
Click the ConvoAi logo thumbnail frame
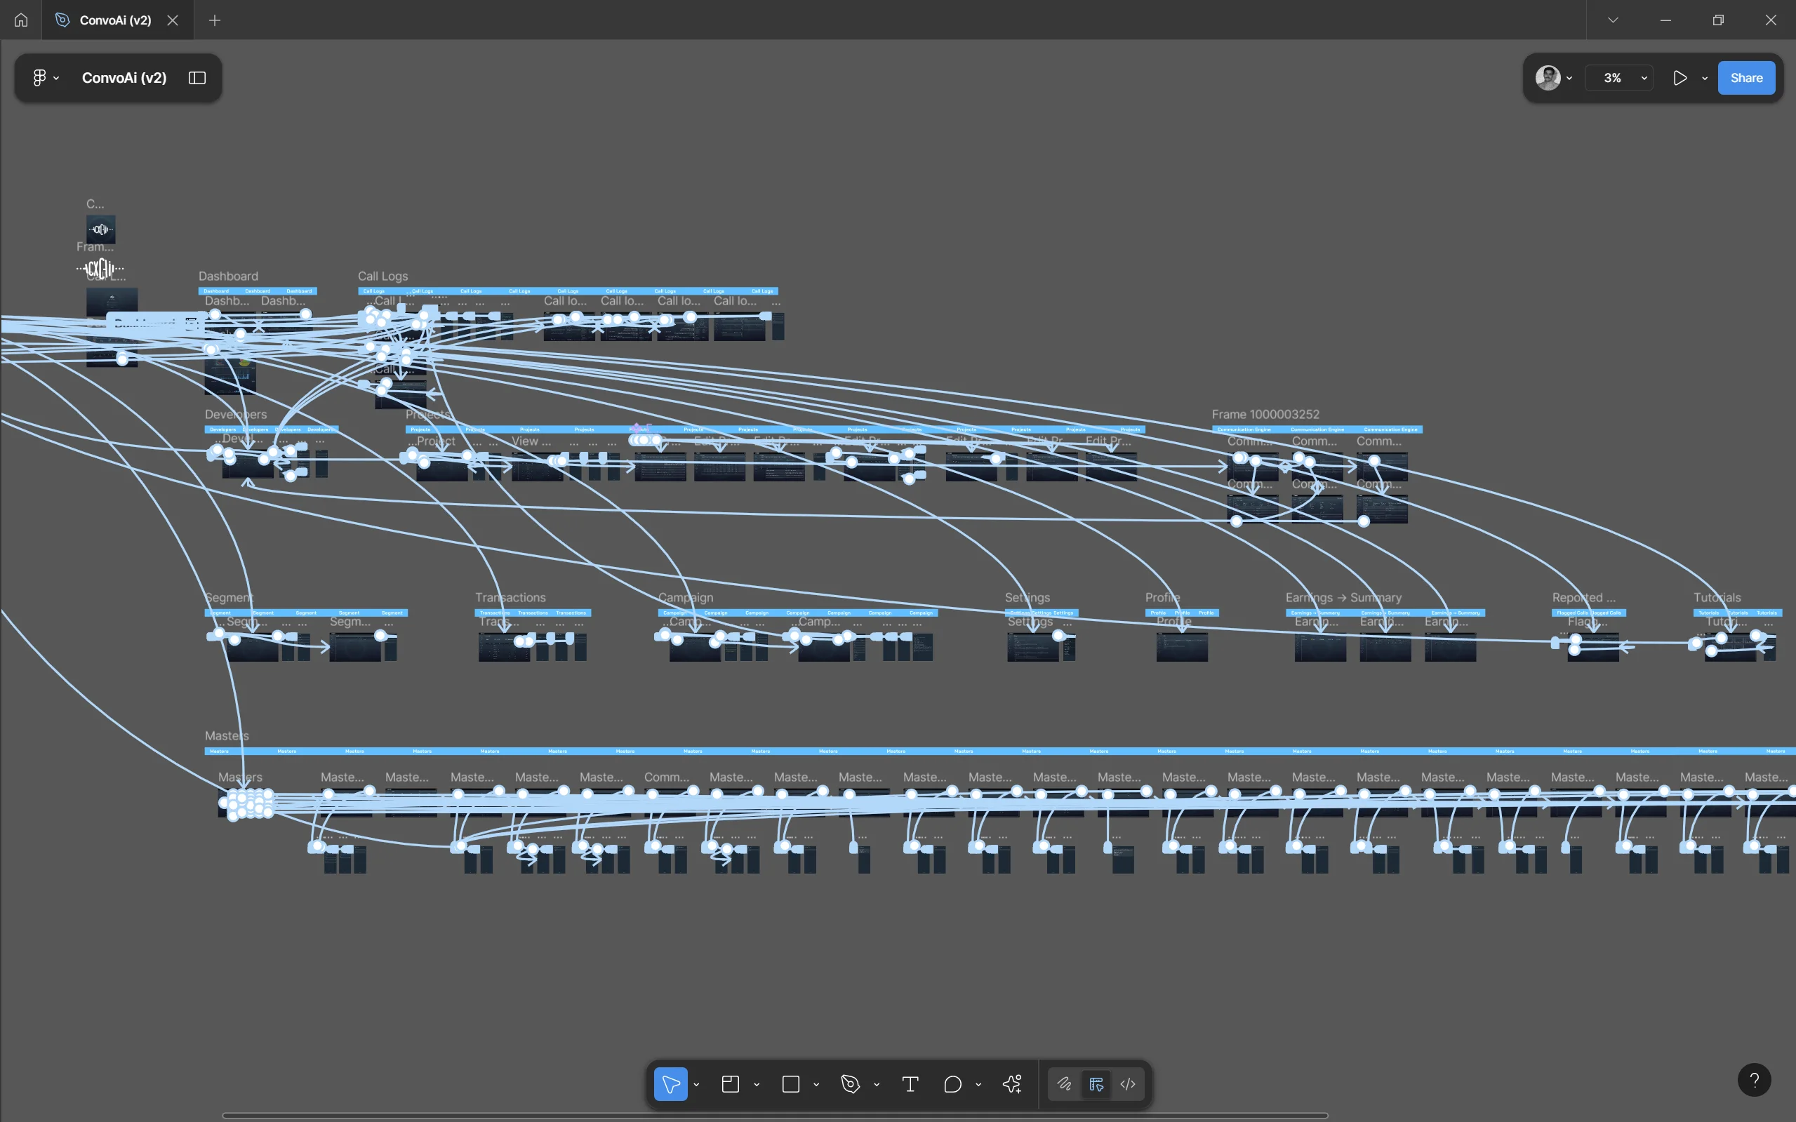point(101,229)
